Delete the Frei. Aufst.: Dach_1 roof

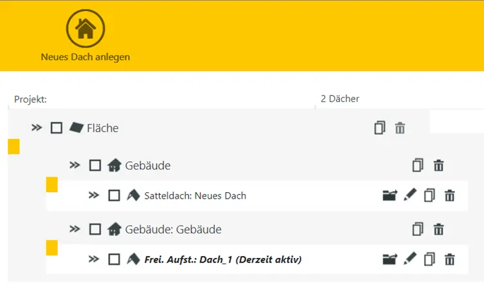[450, 259]
